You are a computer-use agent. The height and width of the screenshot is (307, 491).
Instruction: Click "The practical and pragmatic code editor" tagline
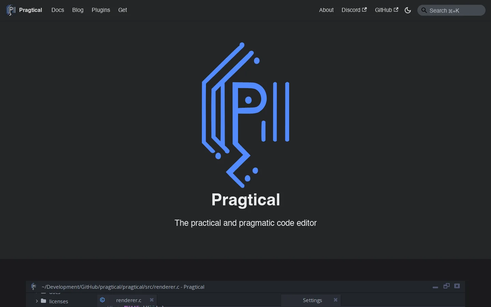[x=245, y=223]
